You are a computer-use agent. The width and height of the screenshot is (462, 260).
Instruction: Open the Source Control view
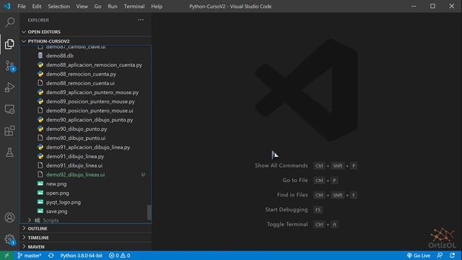pos(9,66)
